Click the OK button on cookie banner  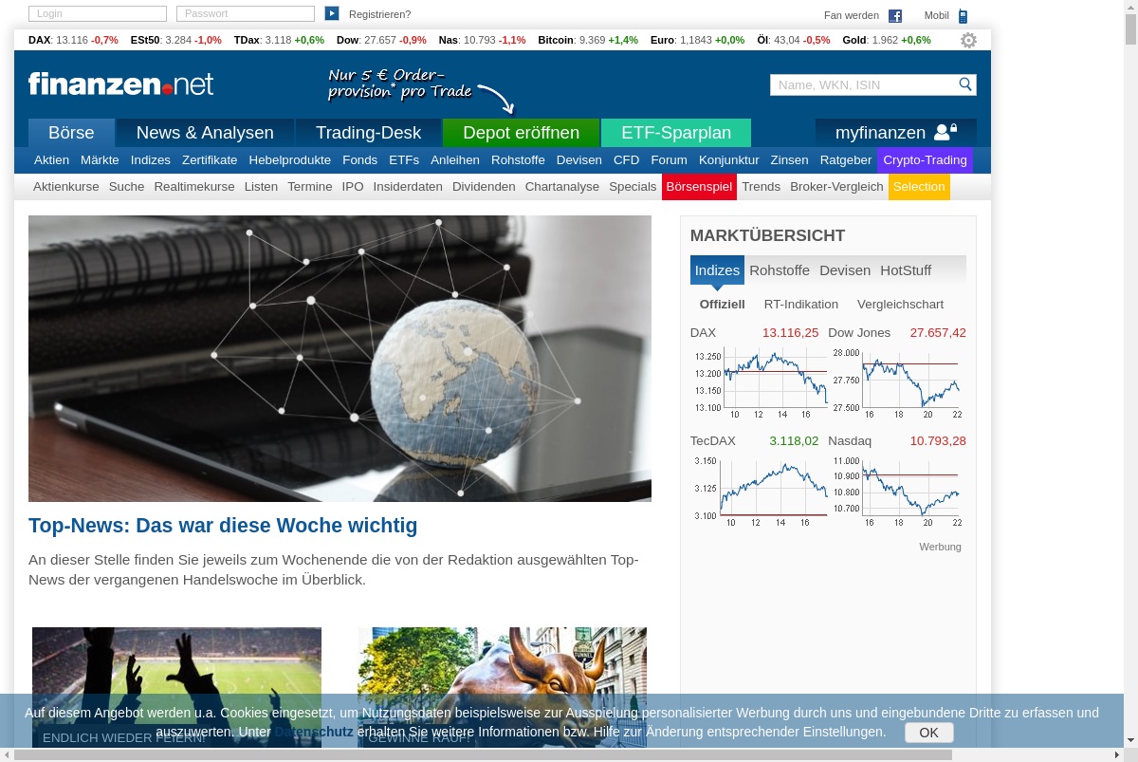point(928,733)
